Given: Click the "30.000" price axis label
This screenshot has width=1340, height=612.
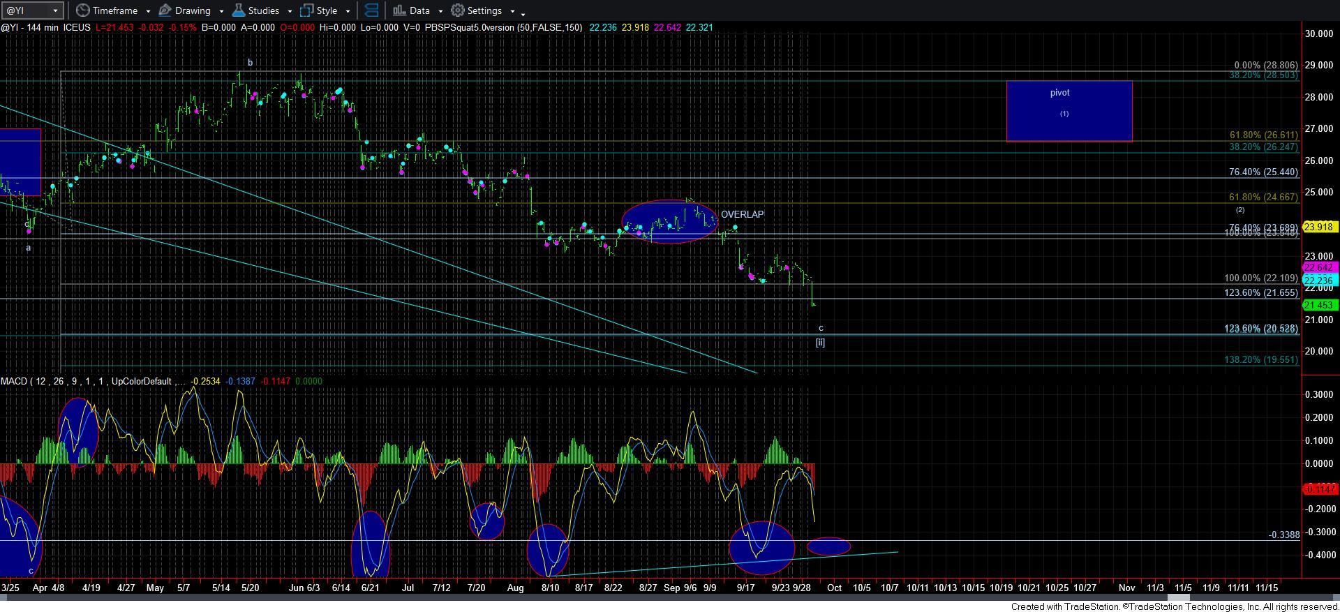Looking at the screenshot, I should coord(1320,33).
